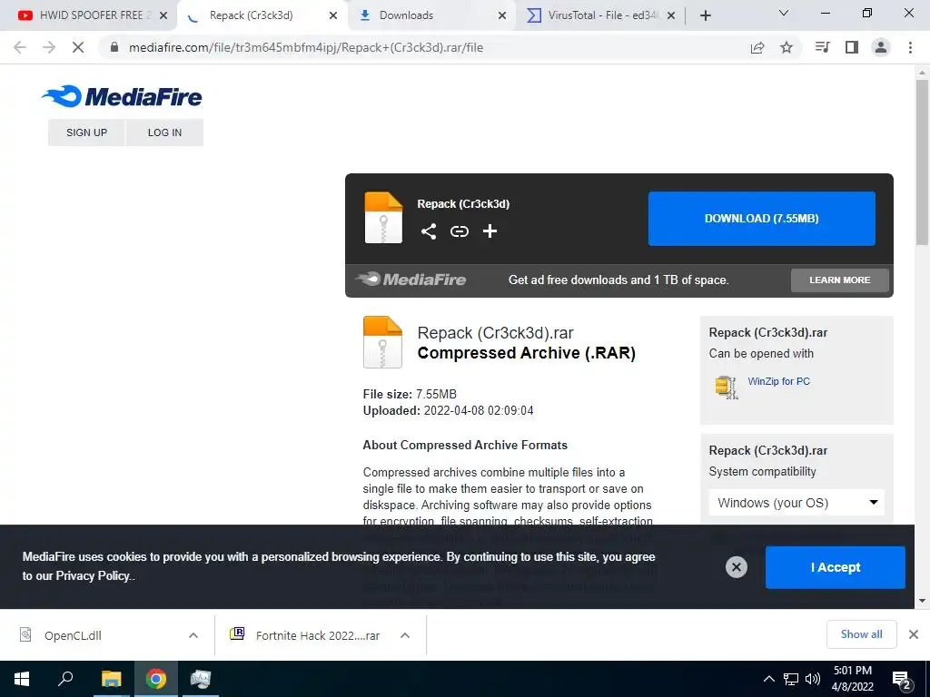
Task: Expand options for Fortnite Hack 2022 download
Action: pos(405,635)
